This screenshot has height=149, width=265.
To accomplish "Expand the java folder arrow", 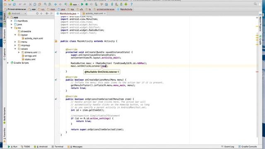I will 12,24.
